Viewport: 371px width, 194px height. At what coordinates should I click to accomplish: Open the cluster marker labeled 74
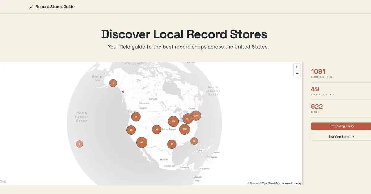tap(136, 117)
